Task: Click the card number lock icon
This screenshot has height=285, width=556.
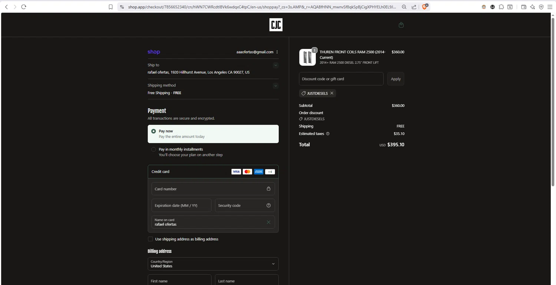Action: tap(269, 189)
